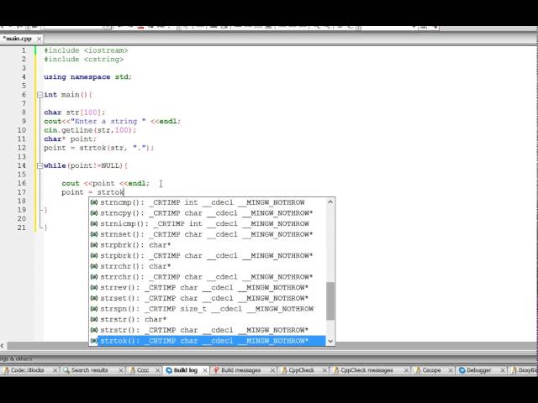Screen dimensions: 538x403
Task: Select the 'strstr(): char*' suggestion
Action: (207, 319)
